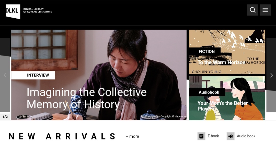Open Imagining the Collective Memory of History

click(x=86, y=98)
